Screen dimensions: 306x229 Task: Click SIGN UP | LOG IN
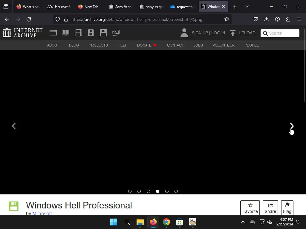click(208, 33)
